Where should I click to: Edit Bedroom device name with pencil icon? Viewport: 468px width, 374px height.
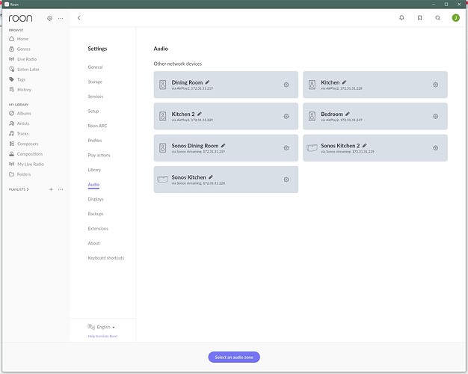(348, 114)
